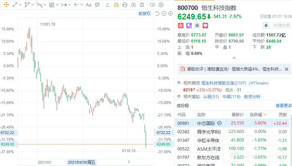Collapse the quote details with the chevron
The width and height of the screenshot is (292, 166).
coord(234,58)
